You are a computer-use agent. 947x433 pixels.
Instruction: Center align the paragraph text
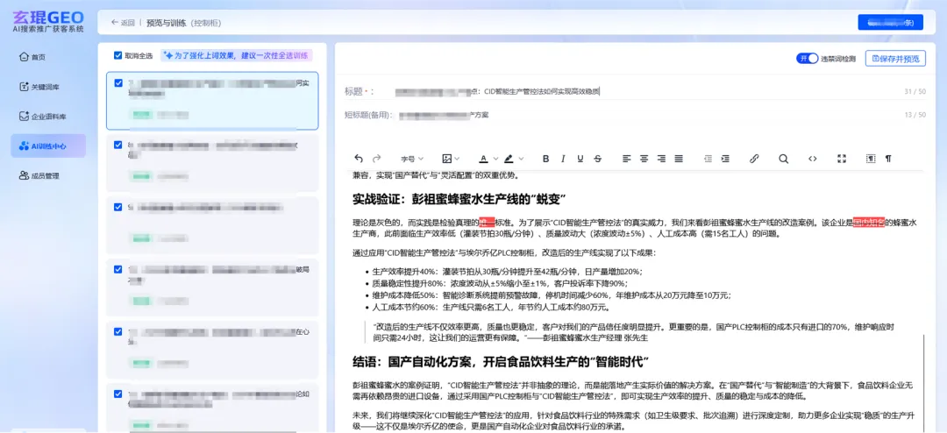tap(644, 159)
